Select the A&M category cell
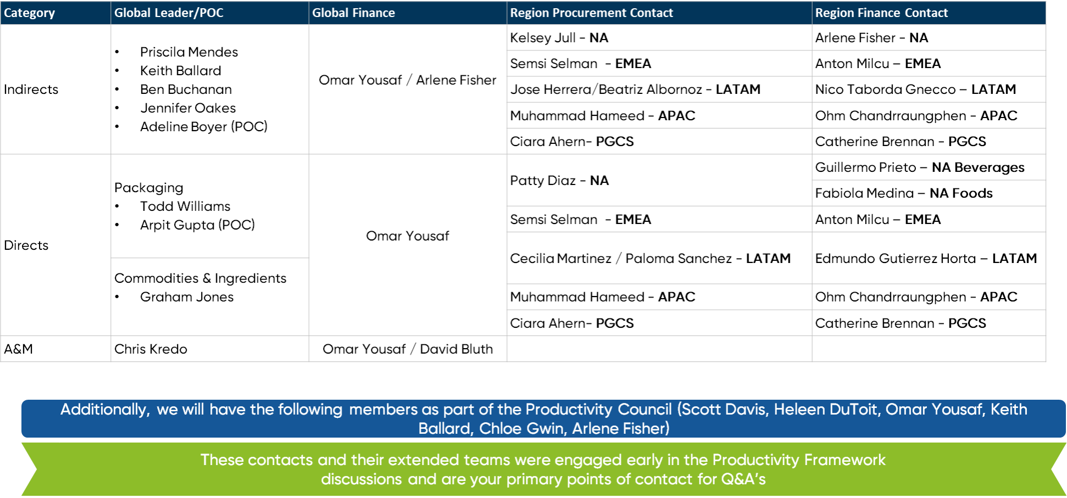This screenshot has height=498, width=1067. pyautogui.click(x=19, y=349)
